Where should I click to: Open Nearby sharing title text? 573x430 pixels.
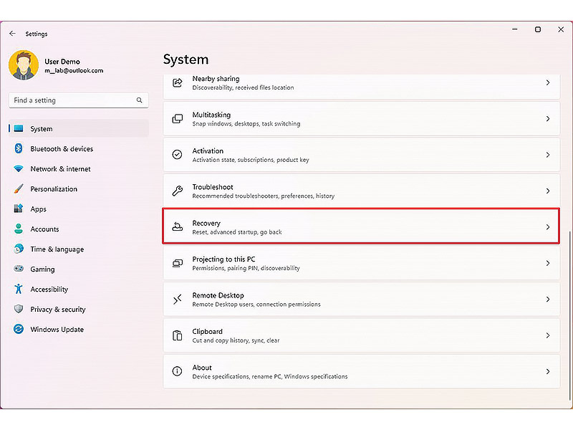[x=216, y=79]
